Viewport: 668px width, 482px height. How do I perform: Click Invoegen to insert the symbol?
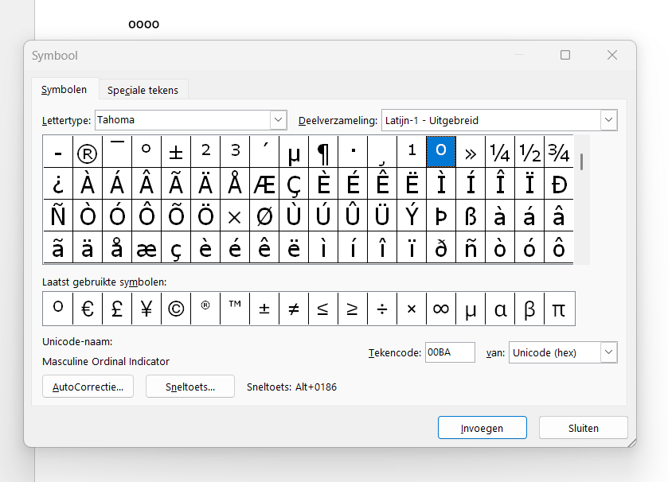click(x=482, y=428)
